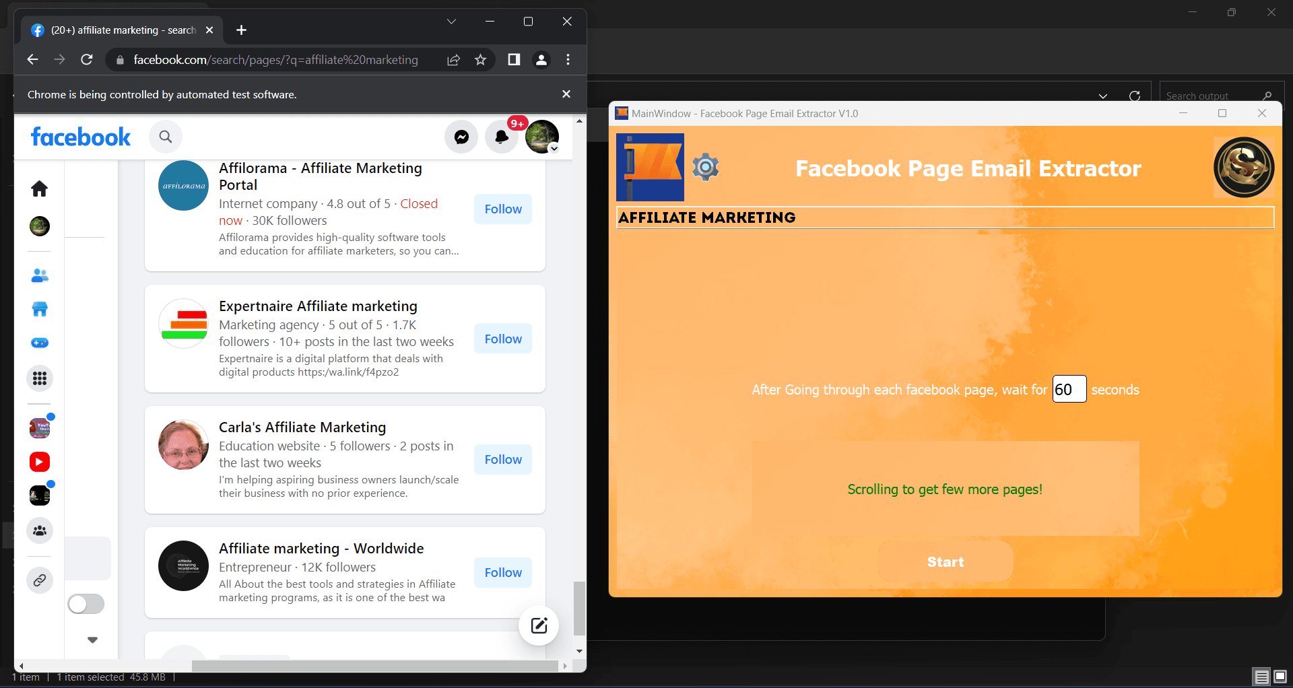Open Affiliate marketing - Worldwide page title
1293x688 pixels.
pos(321,549)
